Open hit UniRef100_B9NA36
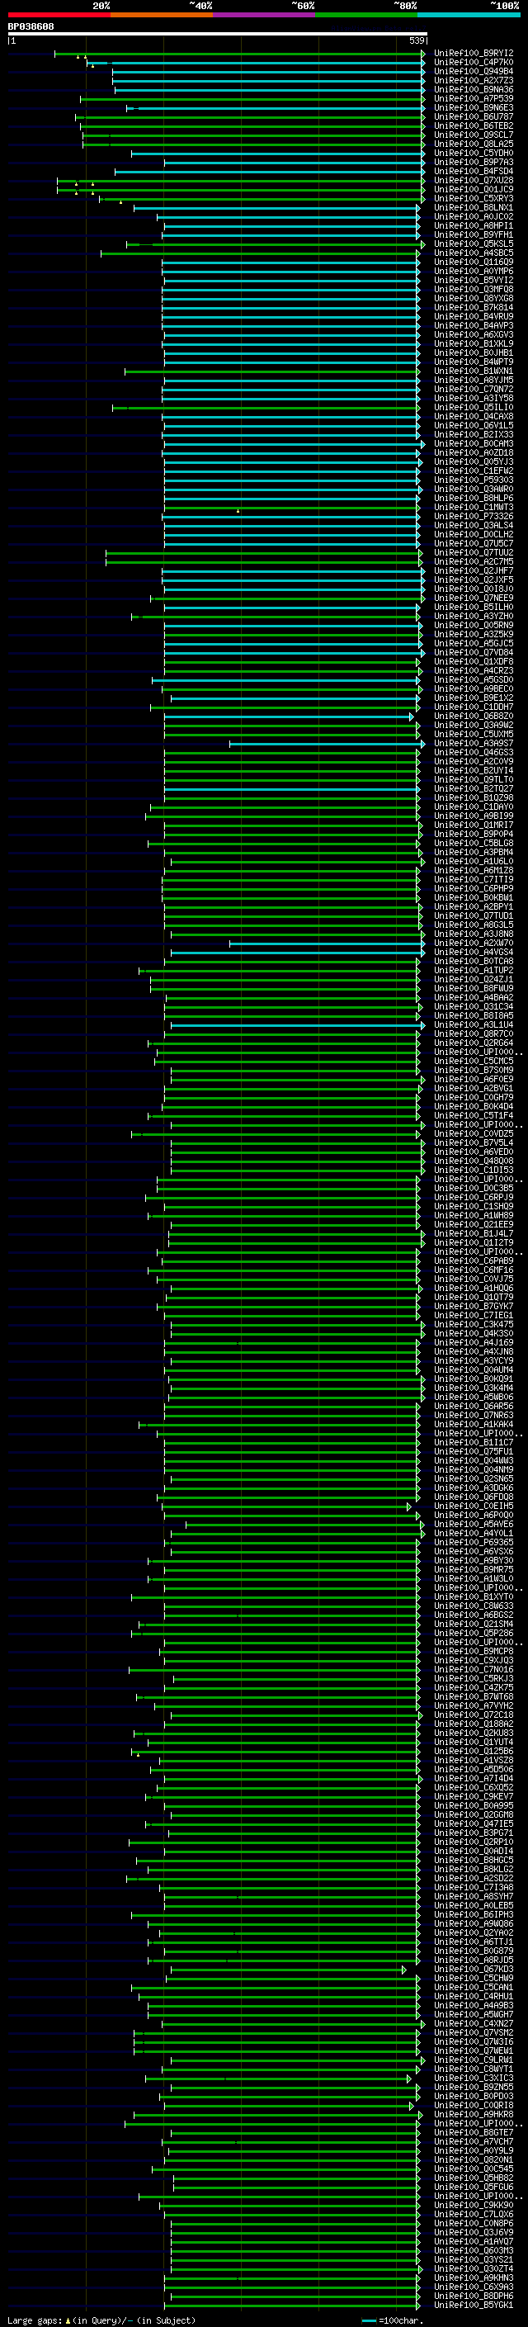Viewport: 528px width, 2327px height. [x=474, y=89]
